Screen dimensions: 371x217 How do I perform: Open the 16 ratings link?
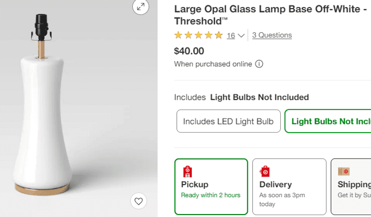pos(230,36)
